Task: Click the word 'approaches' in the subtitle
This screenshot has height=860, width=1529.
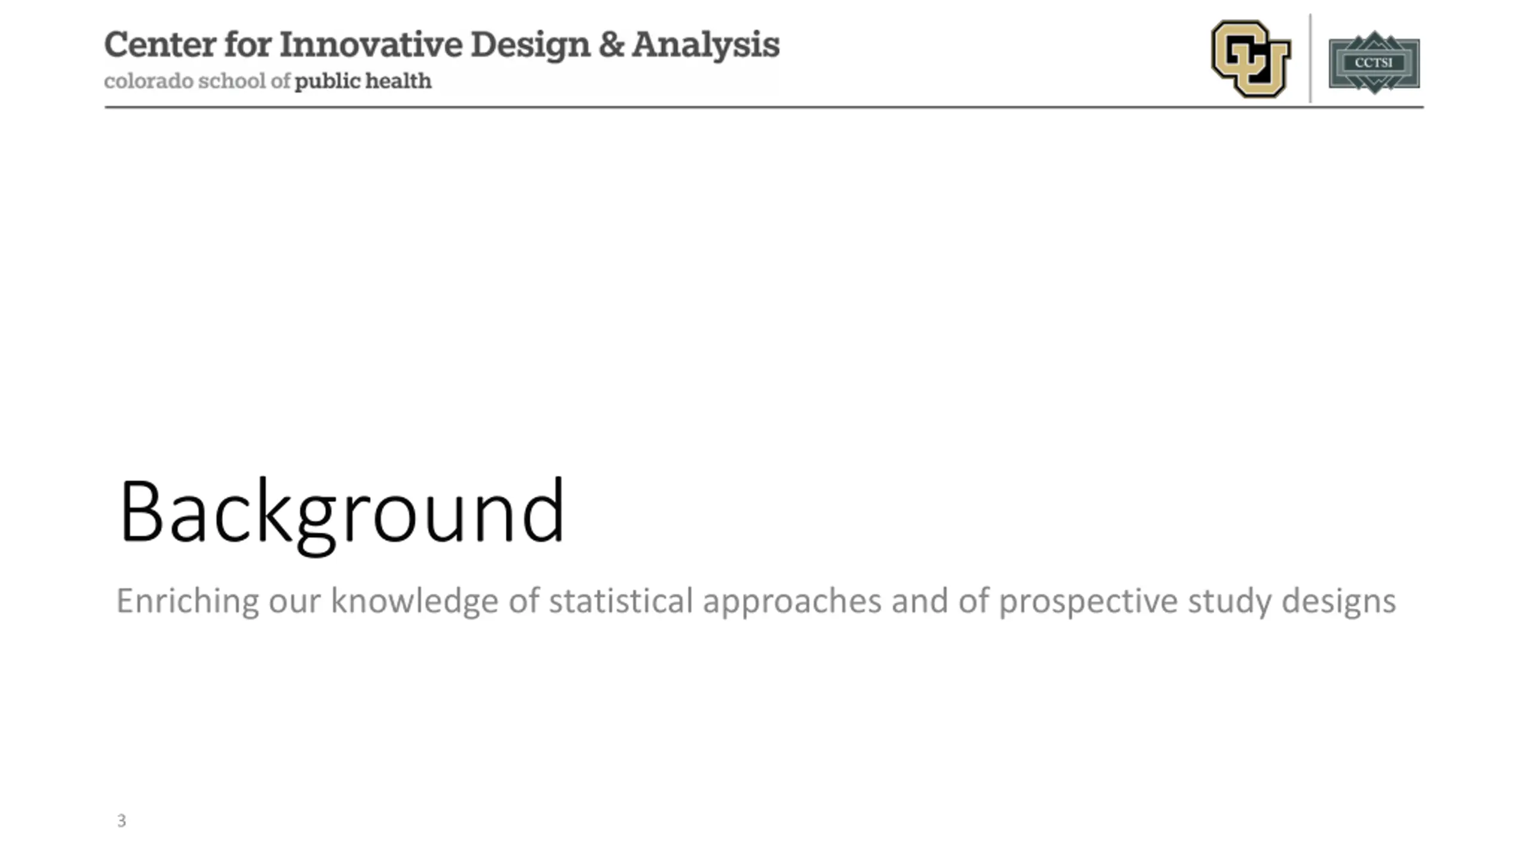Action: tap(792, 602)
